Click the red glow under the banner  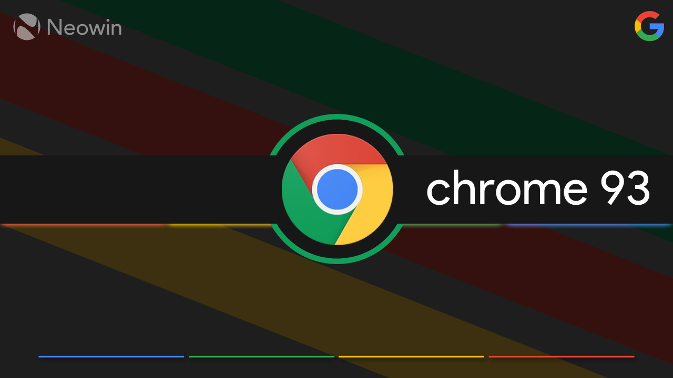[84, 225]
